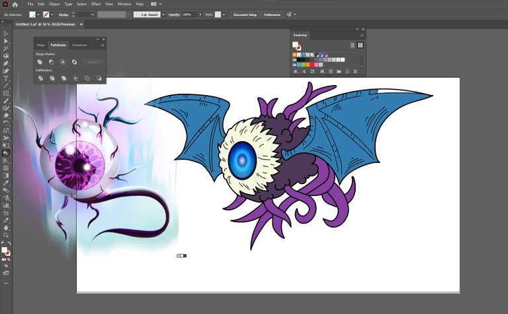Pick the Magic Wand tool
The image size is (508, 314).
pyautogui.click(x=6, y=48)
